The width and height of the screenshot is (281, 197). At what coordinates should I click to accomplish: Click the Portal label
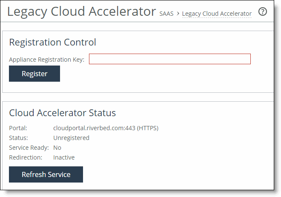coord(18,128)
